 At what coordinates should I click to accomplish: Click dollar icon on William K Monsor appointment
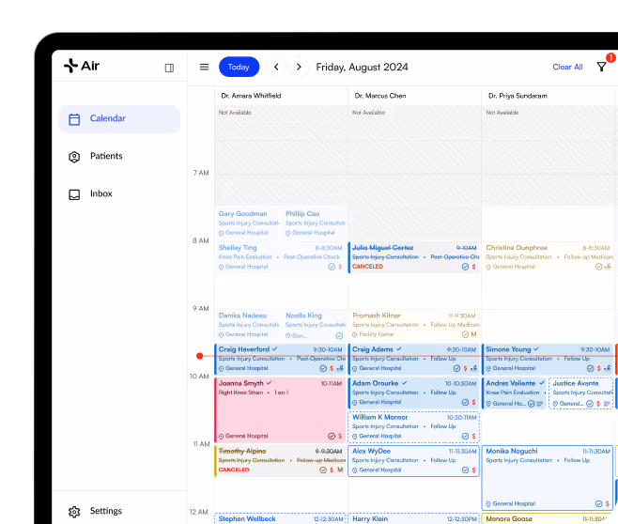473,436
